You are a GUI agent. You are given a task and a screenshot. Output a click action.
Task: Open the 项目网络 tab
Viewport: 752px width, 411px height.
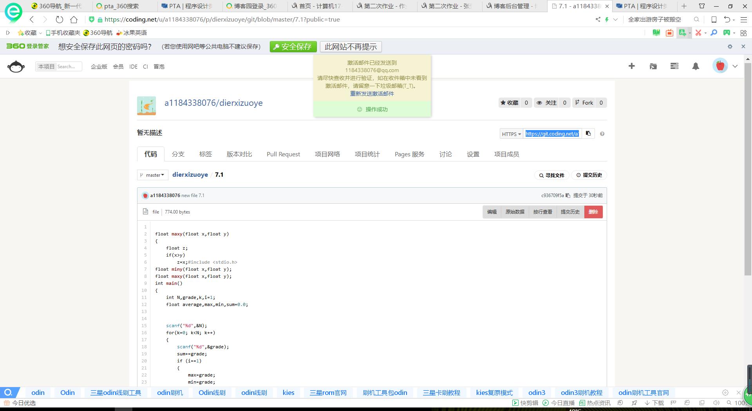tap(327, 154)
